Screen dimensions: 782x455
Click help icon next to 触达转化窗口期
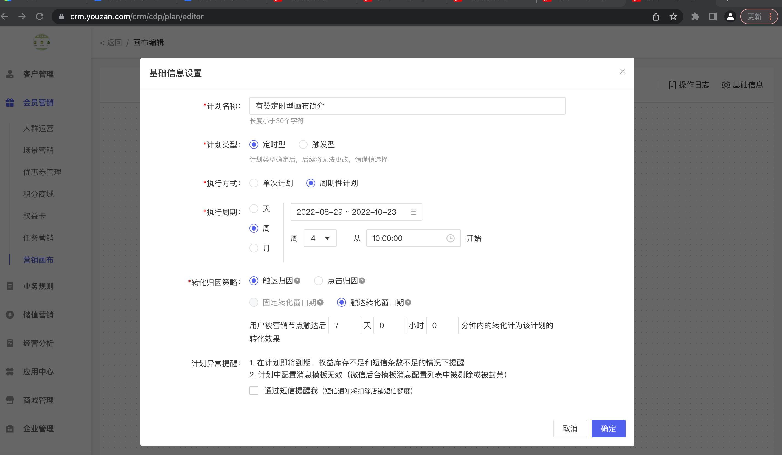(408, 303)
